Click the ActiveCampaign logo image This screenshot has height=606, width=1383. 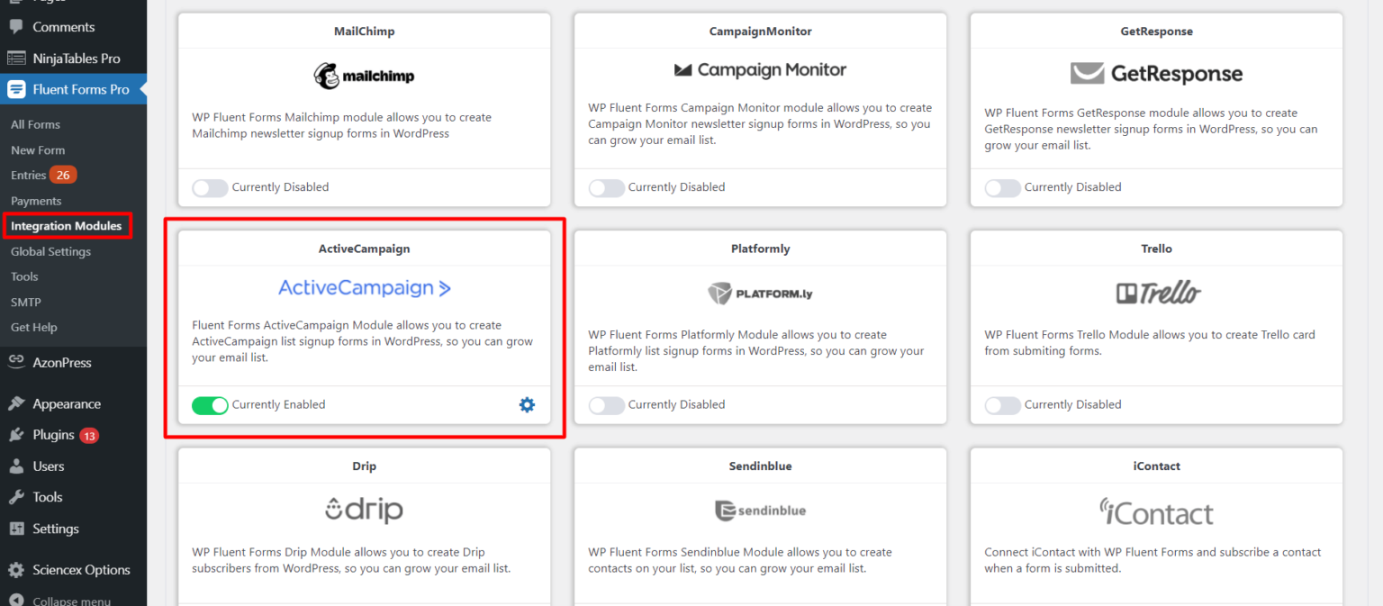(x=364, y=288)
